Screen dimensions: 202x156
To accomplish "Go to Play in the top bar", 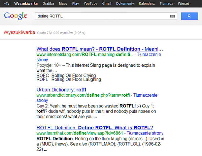I will coord(75,3).
